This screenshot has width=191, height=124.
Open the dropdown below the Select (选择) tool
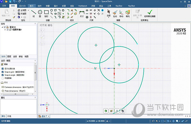click(x=109, y=17)
